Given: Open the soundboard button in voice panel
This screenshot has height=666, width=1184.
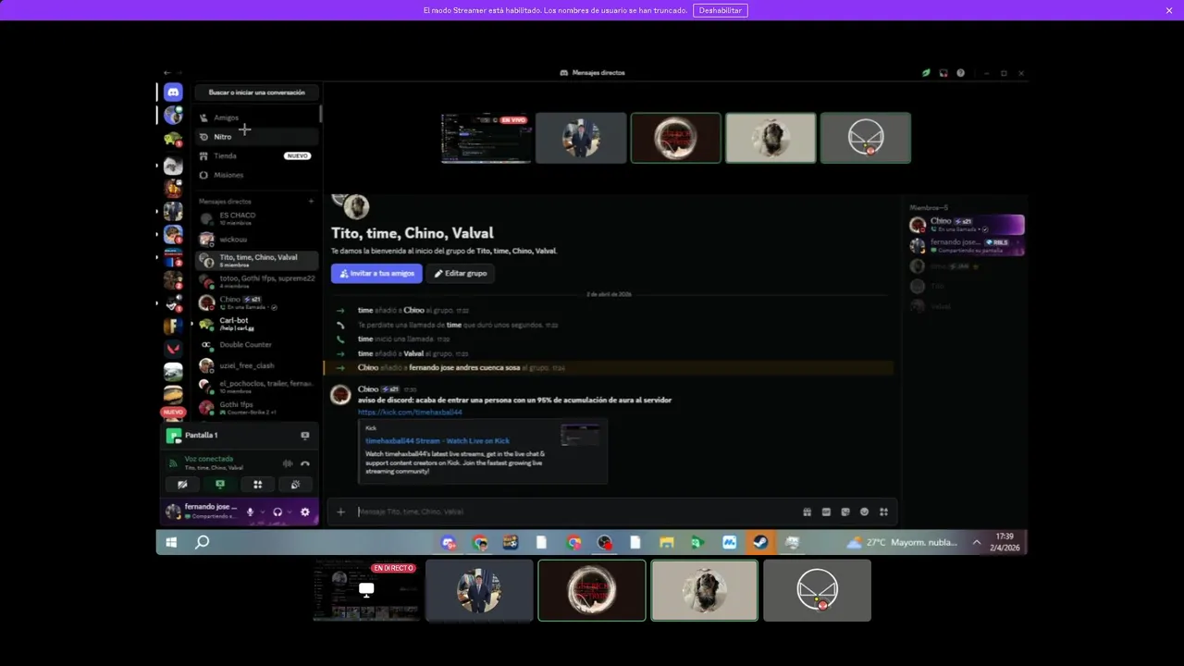Looking at the screenshot, I should [x=295, y=484].
